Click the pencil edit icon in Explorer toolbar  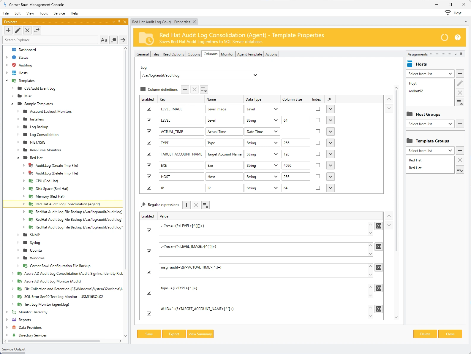point(18,30)
